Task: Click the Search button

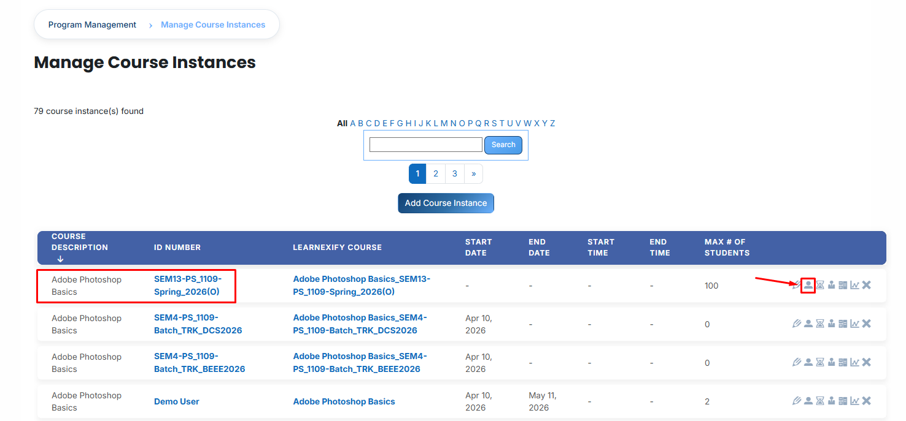Action: [503, 145]
